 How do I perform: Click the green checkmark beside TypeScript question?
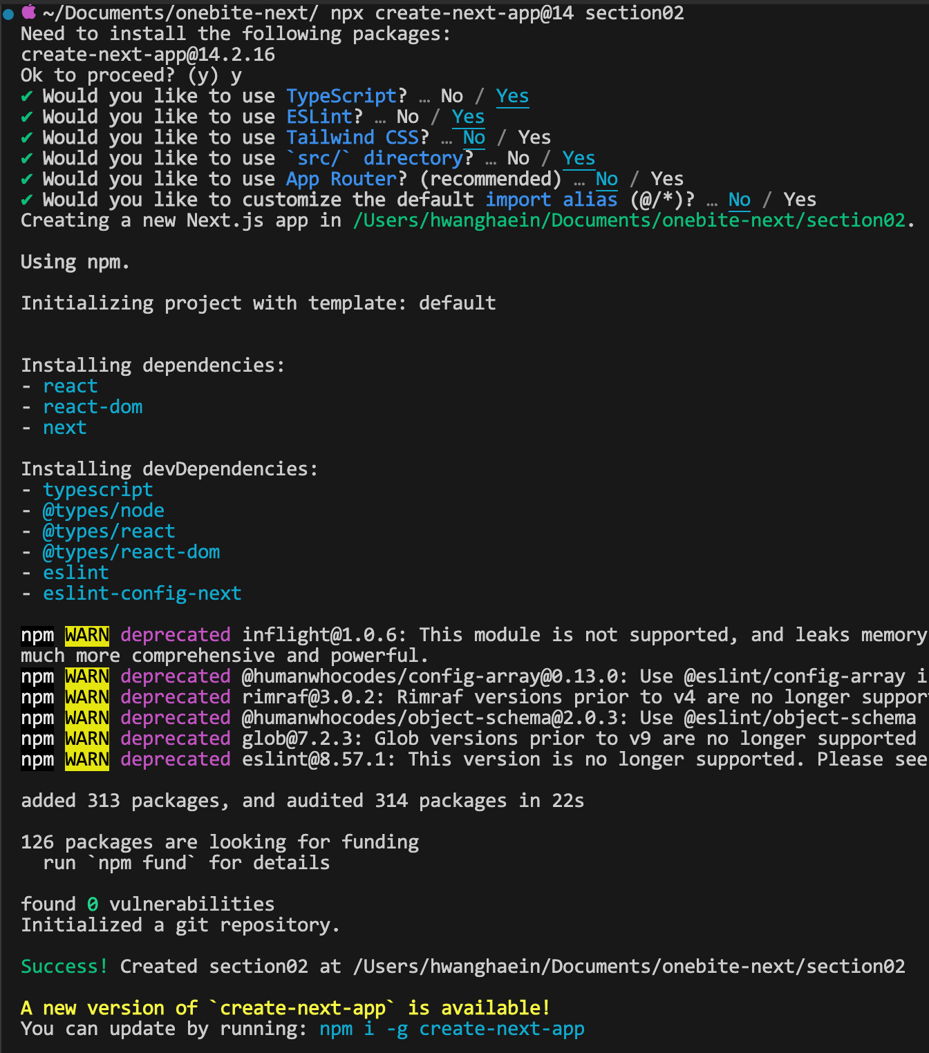pyautogui.click(x=26, y=97)
